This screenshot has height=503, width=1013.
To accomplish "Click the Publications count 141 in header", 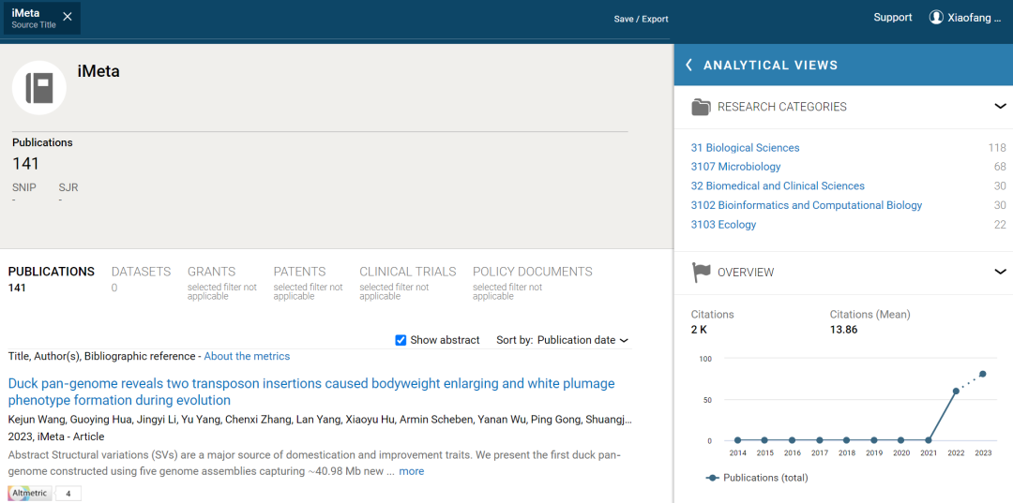I will [x=26, y=164].
